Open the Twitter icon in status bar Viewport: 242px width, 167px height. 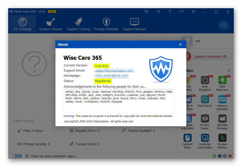225,156
